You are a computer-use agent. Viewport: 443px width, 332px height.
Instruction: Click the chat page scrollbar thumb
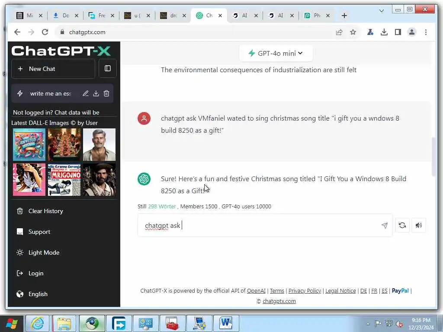point(434,156)
